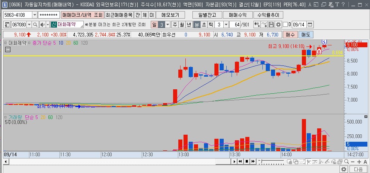
Task: Toggle the 잔 balance filter button
Action: tap(137, 15)
